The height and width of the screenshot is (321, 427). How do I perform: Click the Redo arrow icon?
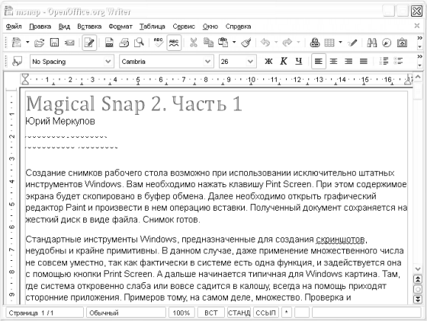point(287,43)
